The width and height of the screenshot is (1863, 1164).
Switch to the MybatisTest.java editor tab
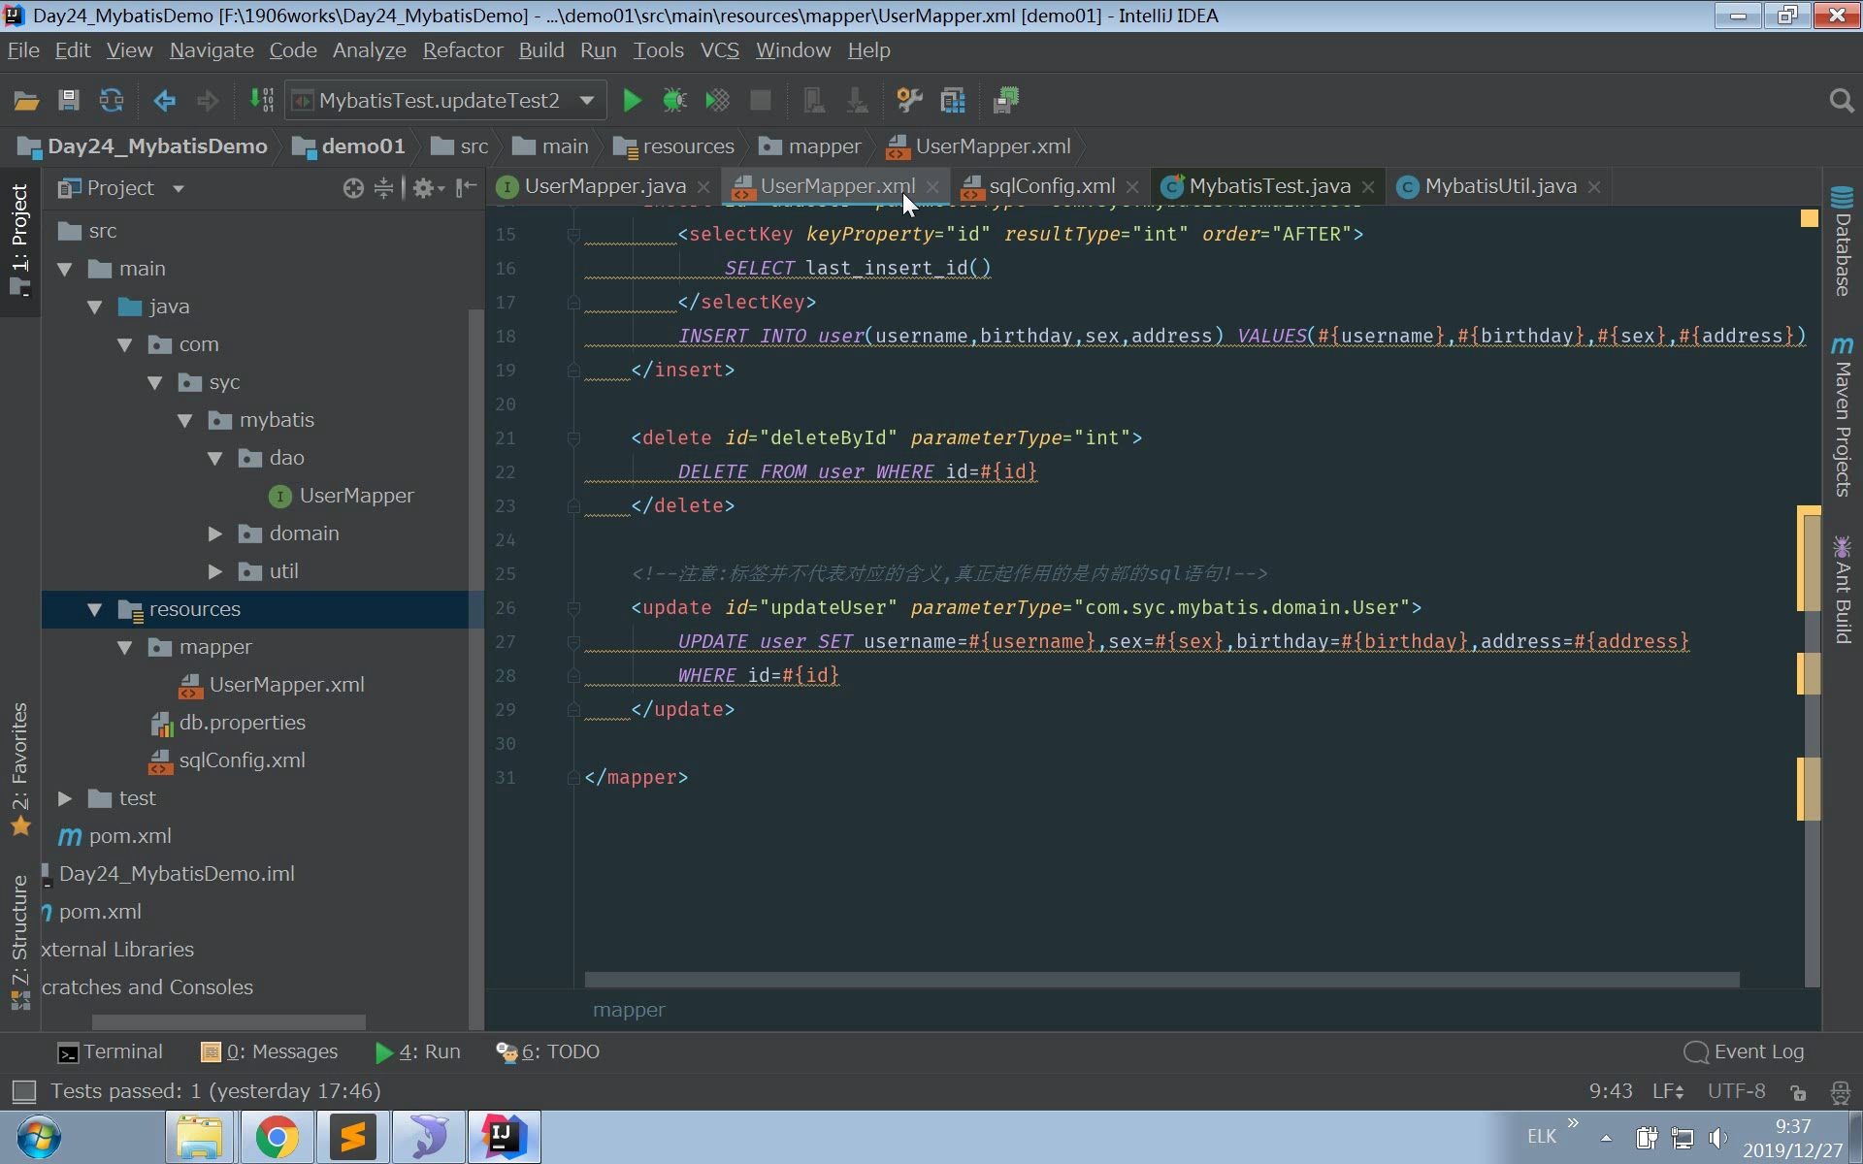tap(1268, 186)
